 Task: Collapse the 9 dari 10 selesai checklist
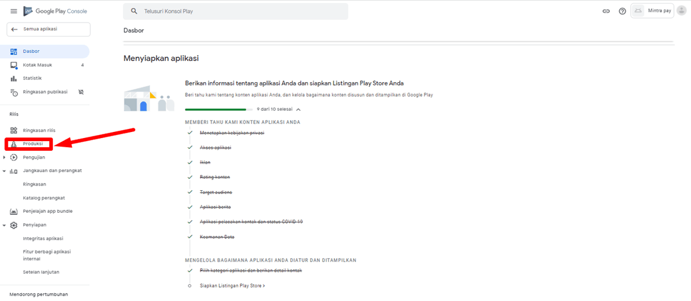pyautogui.click(x=298, y=109)
